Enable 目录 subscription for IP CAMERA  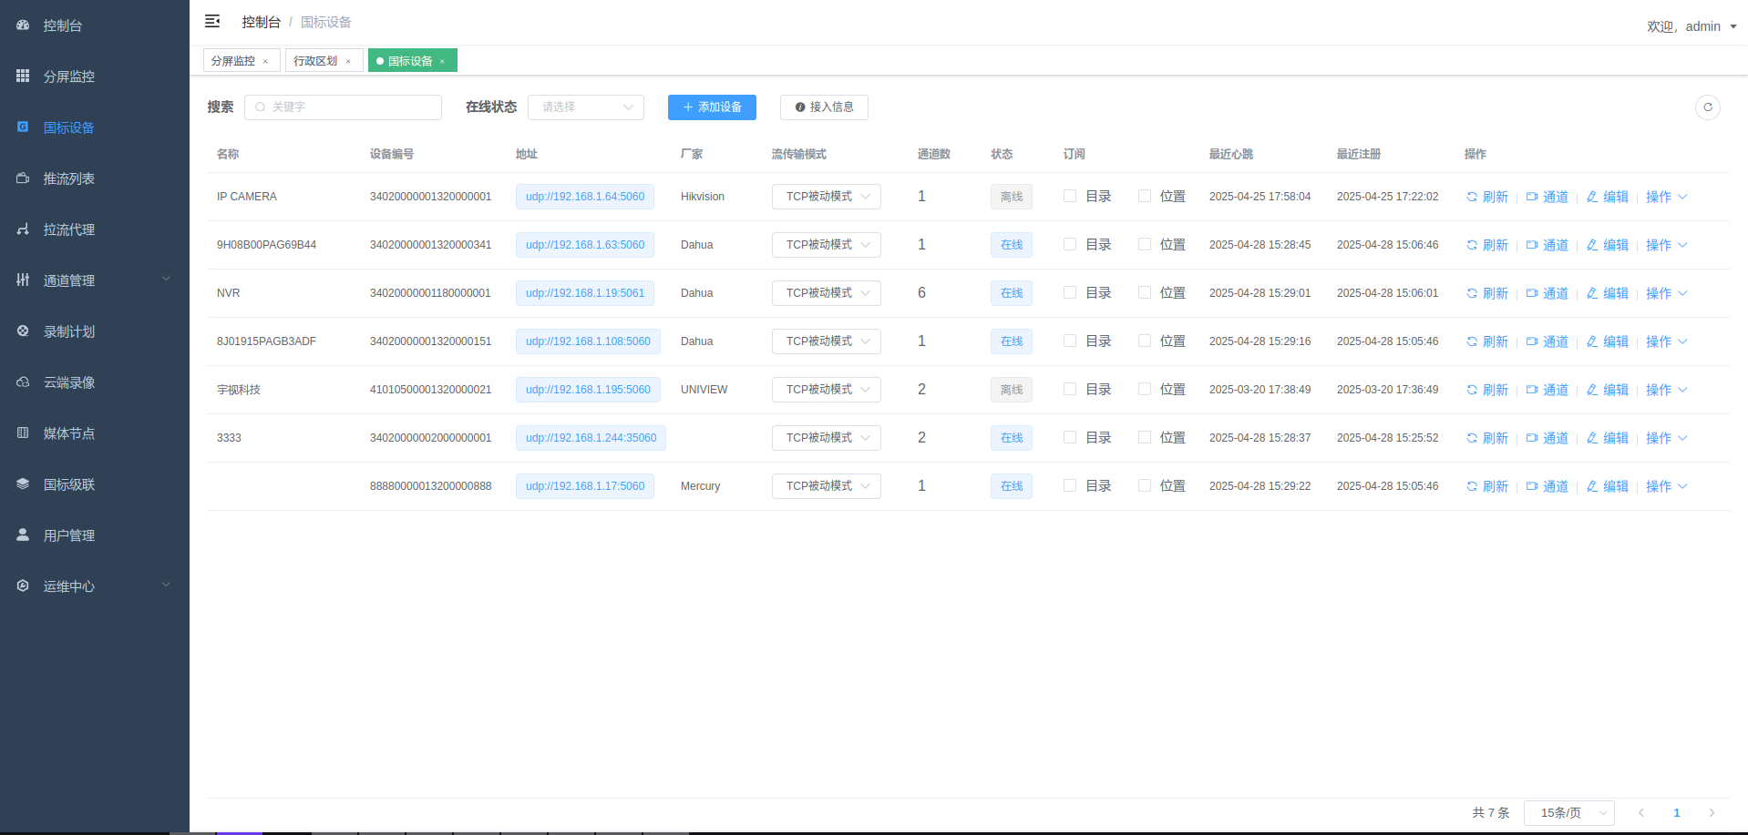pos(1070,196)
